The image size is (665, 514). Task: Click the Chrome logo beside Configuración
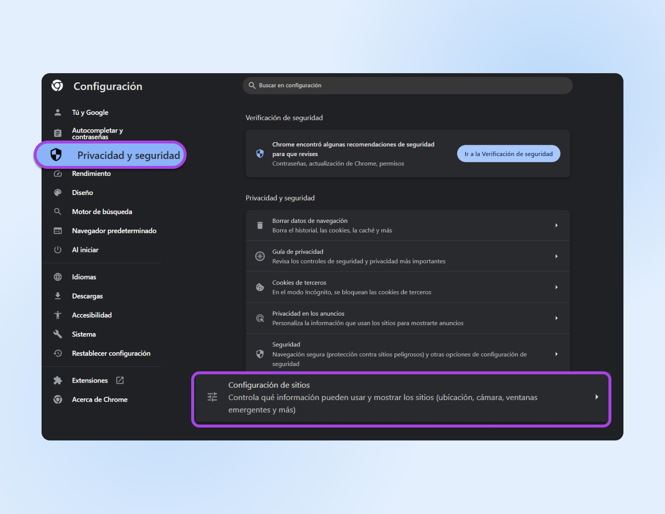[x=57, y=86]
